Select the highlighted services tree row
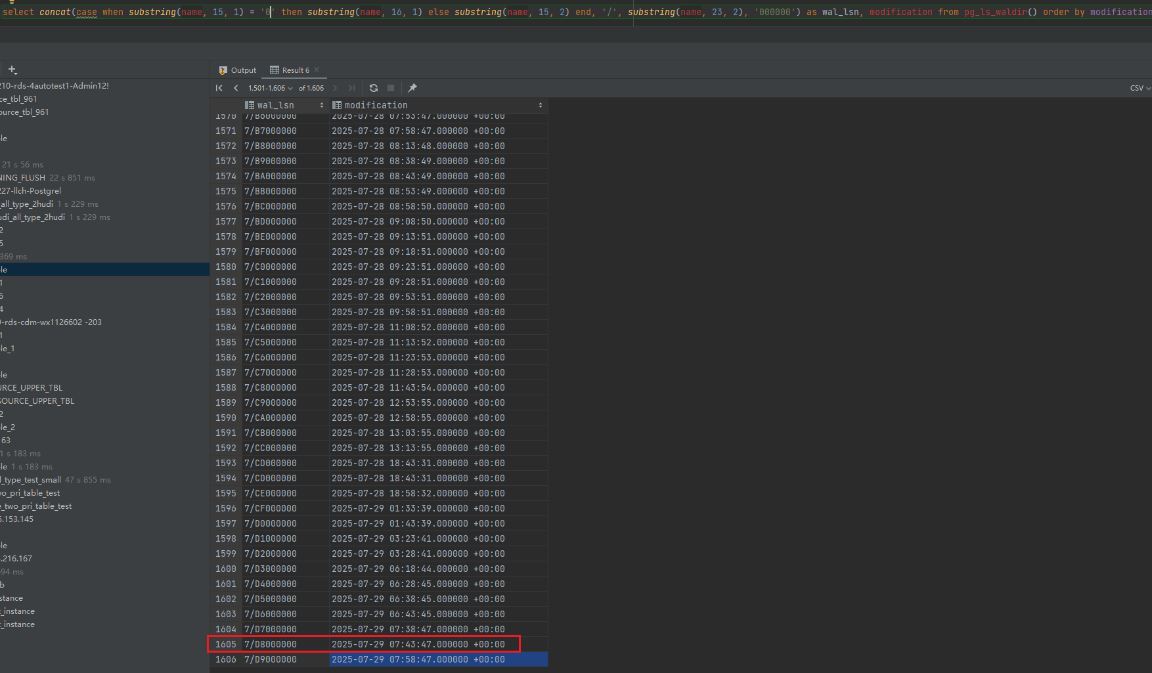This screenshot has height=673, width=1152. coord(104,270)
